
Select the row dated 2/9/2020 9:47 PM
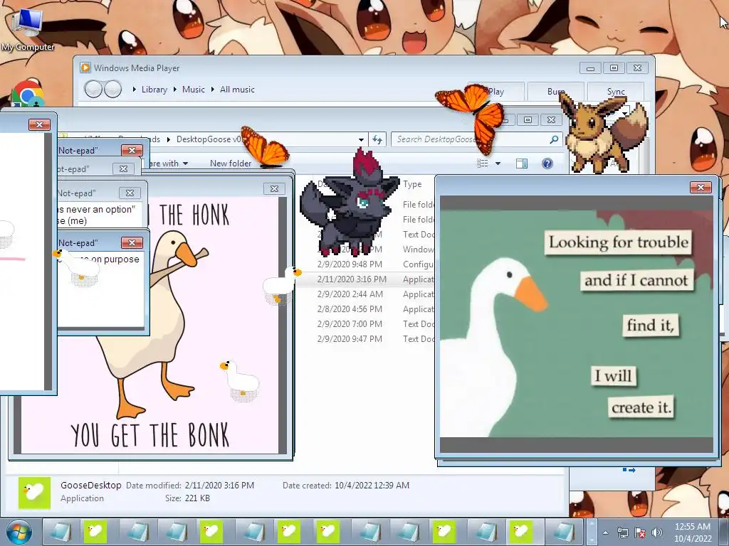366,338
